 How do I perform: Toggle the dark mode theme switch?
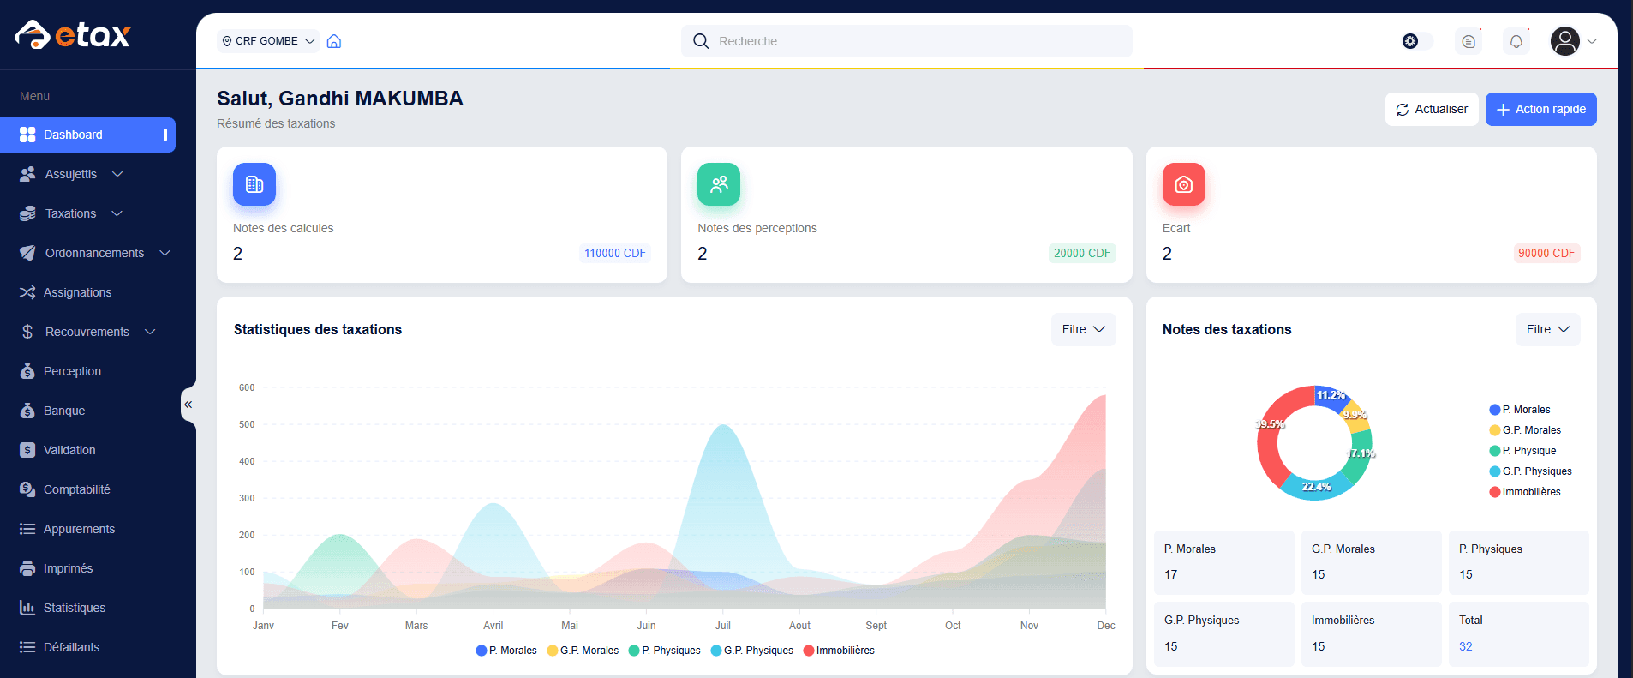coord(1416,41)
